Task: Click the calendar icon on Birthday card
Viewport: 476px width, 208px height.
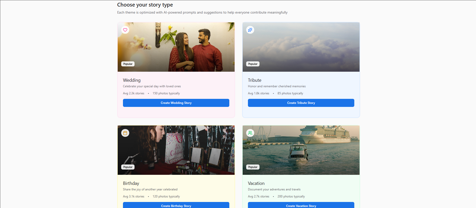Action: (125, 133)
